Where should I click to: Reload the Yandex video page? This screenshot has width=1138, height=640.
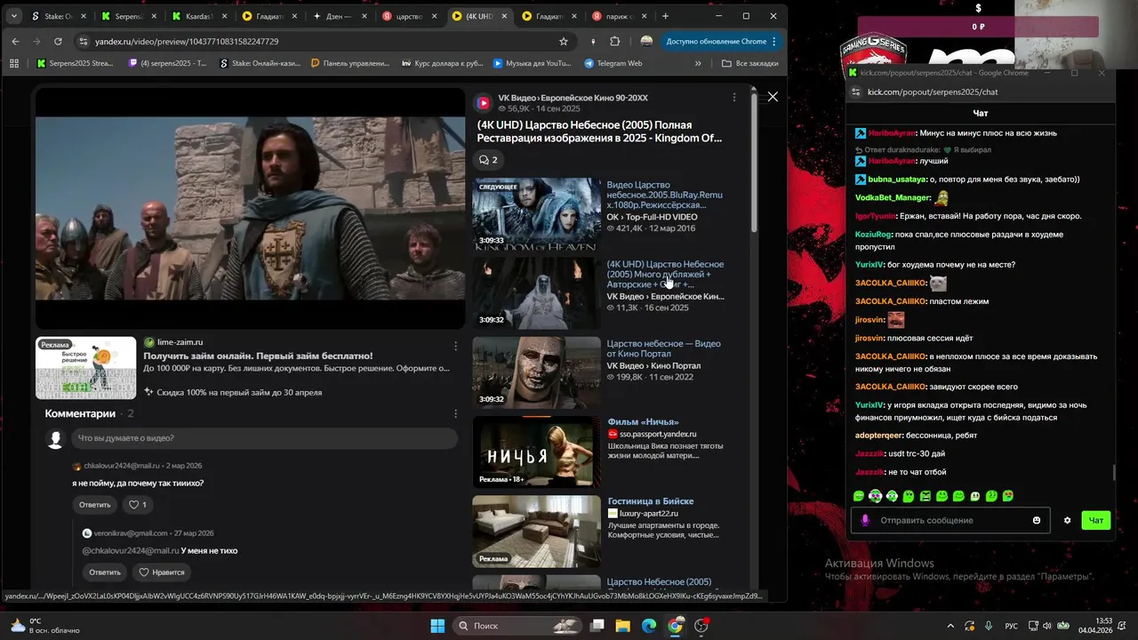pyautogui.click(x=58, y=42)
